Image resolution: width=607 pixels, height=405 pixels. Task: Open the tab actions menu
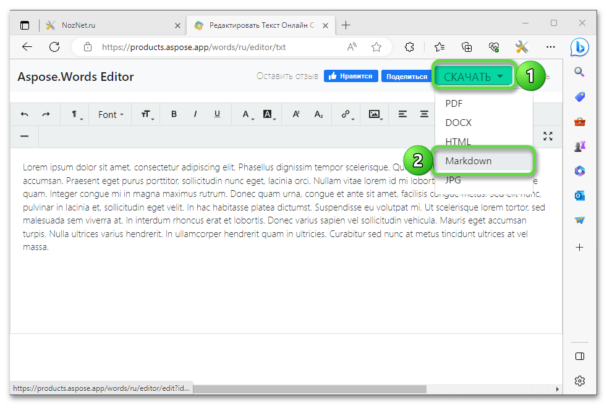(25, 25)
